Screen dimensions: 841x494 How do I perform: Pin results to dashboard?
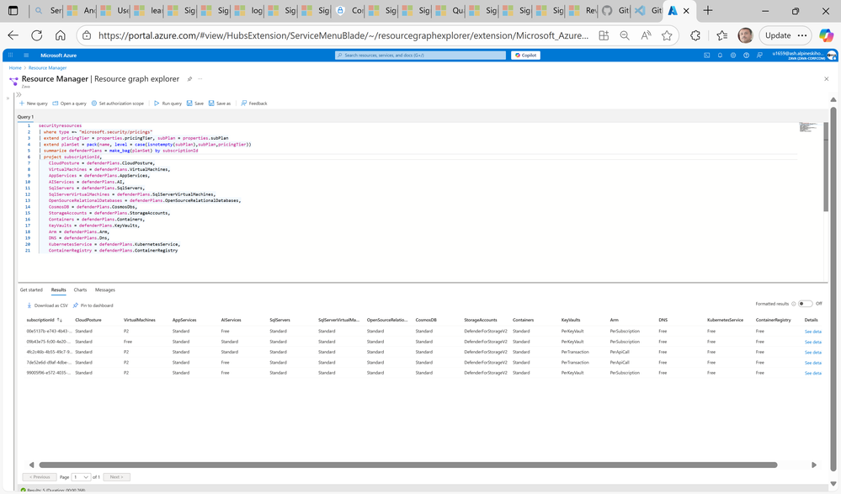pos(93,305)
